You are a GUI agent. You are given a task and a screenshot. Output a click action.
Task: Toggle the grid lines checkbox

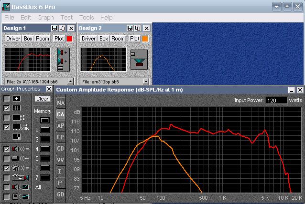(x=7, y=108)
